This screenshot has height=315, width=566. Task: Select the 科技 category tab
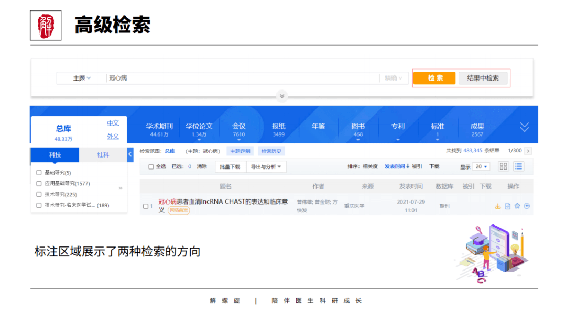(x=55, y=154)
